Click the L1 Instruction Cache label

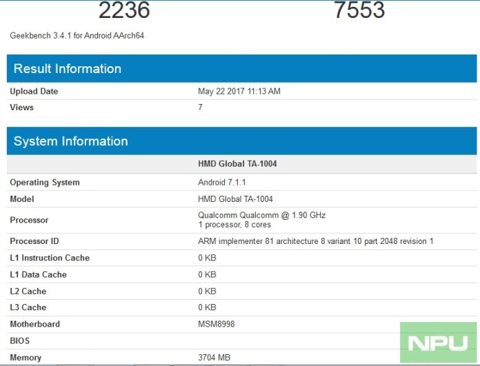click(x=50, y=258)
